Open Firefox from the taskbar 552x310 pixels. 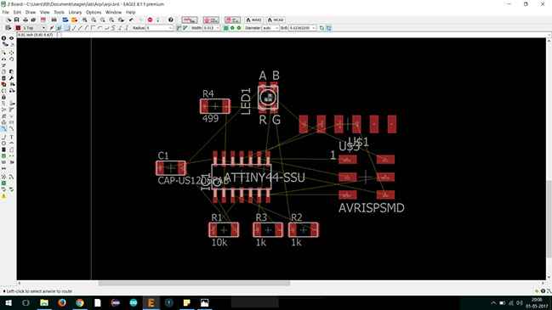click(62, 302)
